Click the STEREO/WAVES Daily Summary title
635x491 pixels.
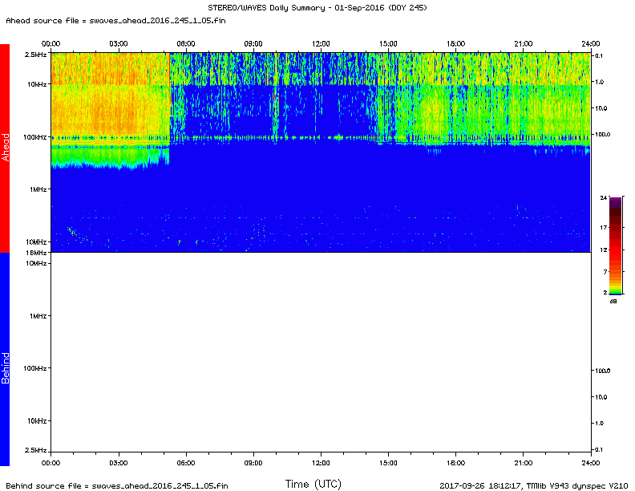(x=317, y=8)
